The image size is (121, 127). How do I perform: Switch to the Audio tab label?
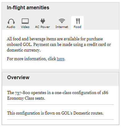point(11,27)
